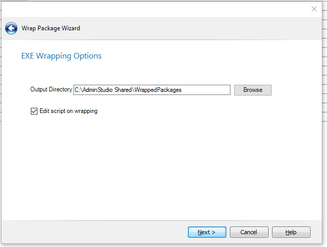Click the empty end of the Output Directory field

pyautogui.click(x=210, y=90)
